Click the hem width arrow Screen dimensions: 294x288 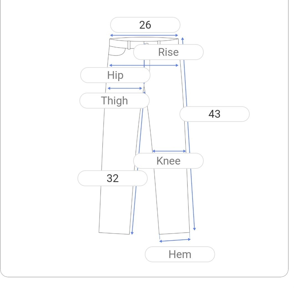(175, 240)
